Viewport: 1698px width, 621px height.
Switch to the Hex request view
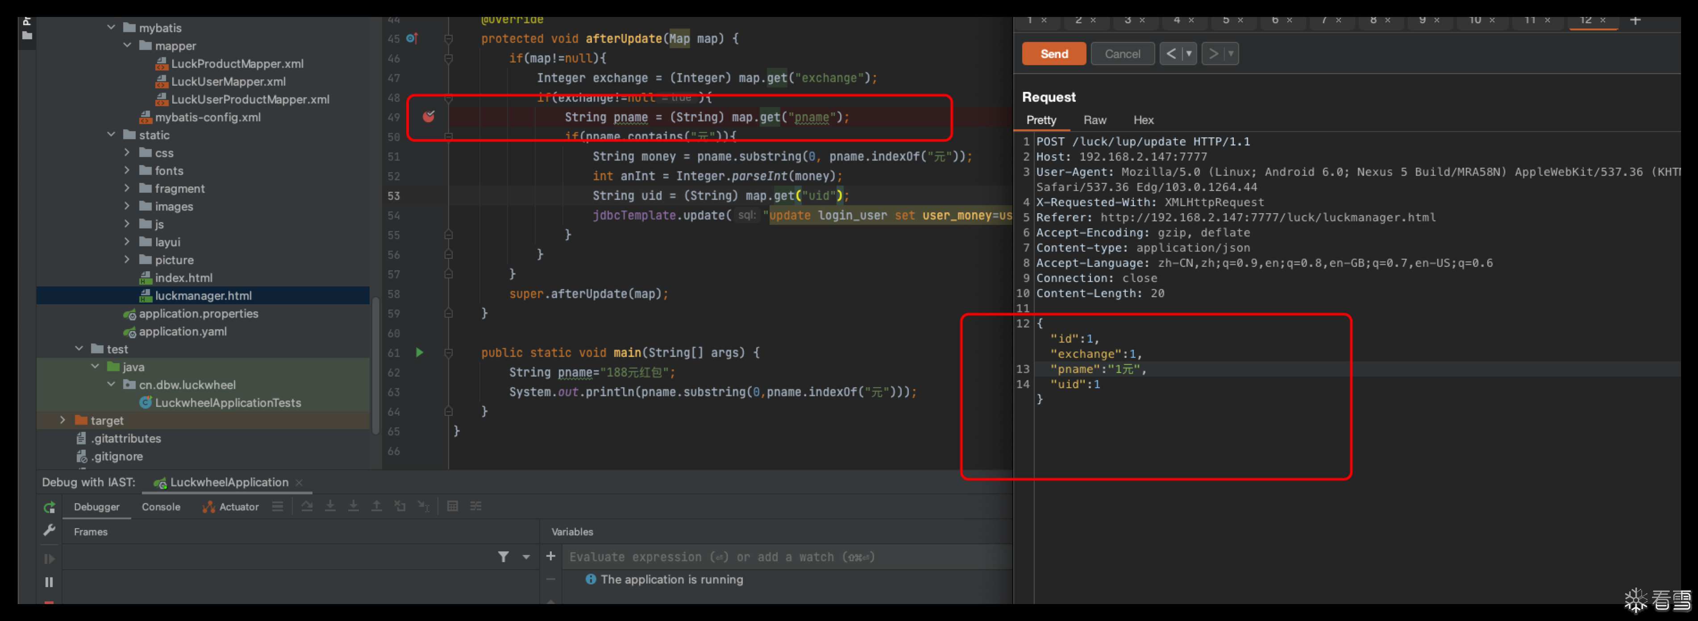1144,120
